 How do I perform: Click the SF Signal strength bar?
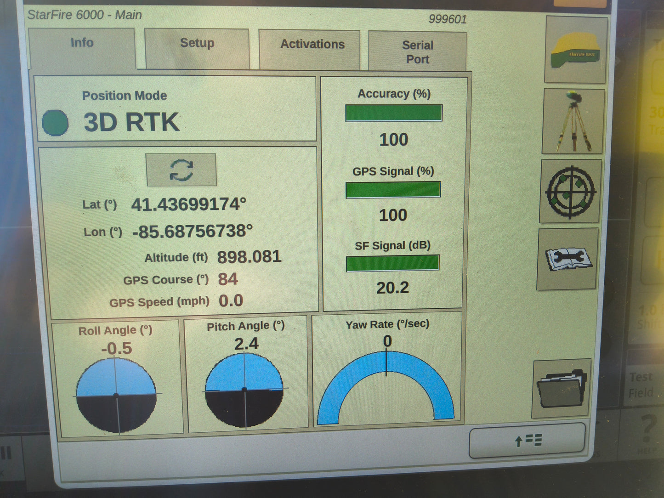[x=392, y=263]
